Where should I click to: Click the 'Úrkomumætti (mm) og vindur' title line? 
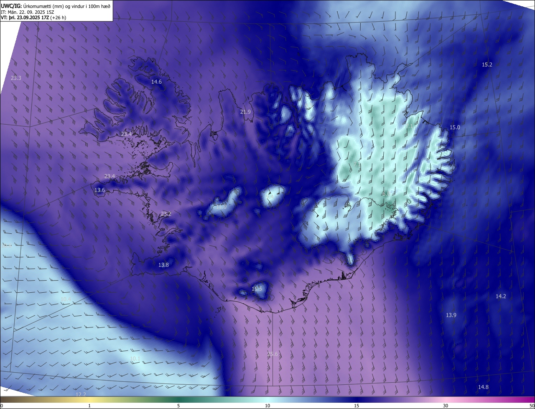(x=56, y=6)
